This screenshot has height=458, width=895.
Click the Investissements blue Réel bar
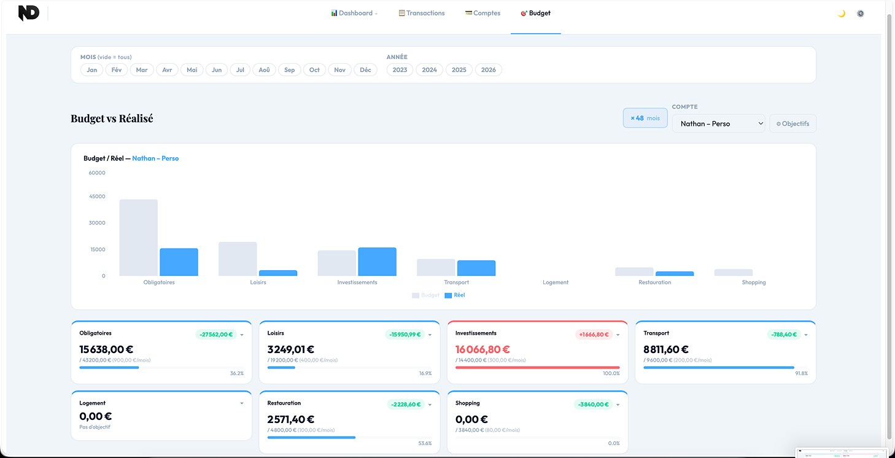(377, 262)
